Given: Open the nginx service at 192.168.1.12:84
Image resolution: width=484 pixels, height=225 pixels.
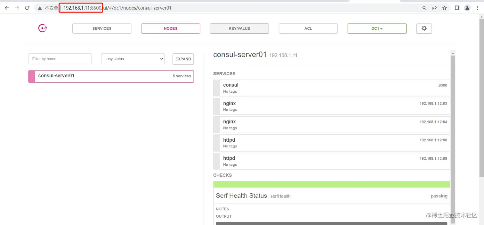Looking at the screenshot, I should pos(332,125).
